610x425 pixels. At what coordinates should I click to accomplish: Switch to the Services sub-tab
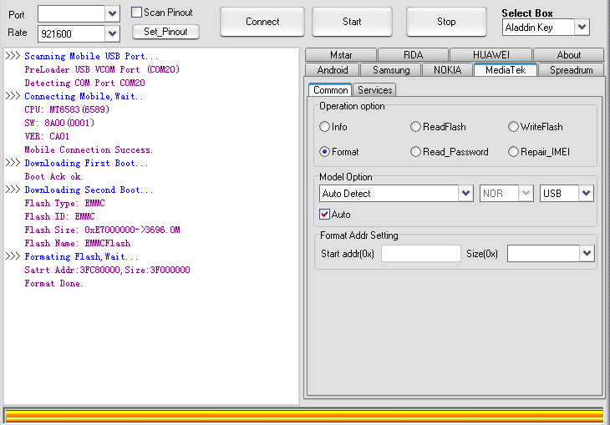pos(374,90)
